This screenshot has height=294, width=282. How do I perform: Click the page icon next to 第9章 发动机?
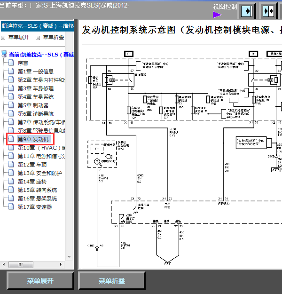coord(11,139)
